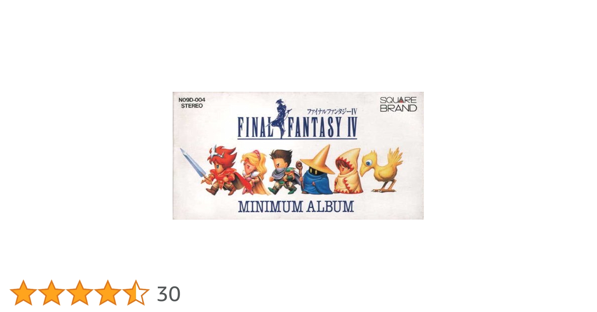The image size is (597, 312).
Task: Click the blonde girl in pink
Action: (254, 172)
